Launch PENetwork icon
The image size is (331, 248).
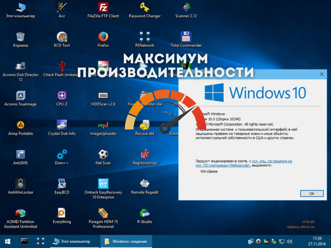click(144, 40)
